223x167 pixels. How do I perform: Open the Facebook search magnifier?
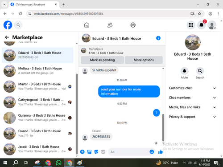point(18,25)
